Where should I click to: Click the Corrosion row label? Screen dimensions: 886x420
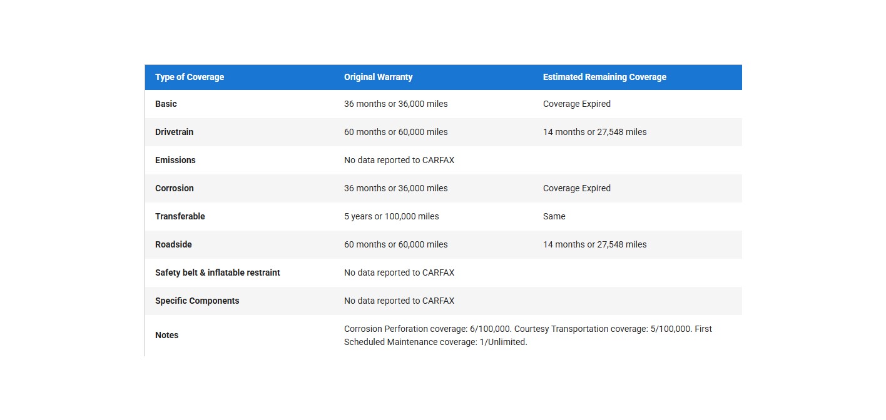click(175, 188)
